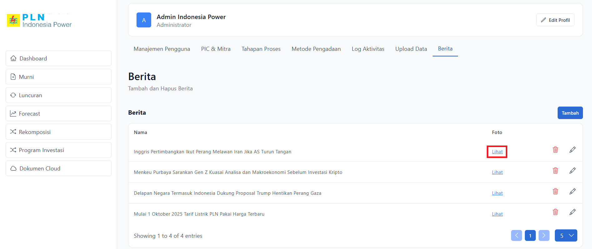Open the entries-per-page dropdown
This screenshot has width=592, height=249.
[566, 236]
